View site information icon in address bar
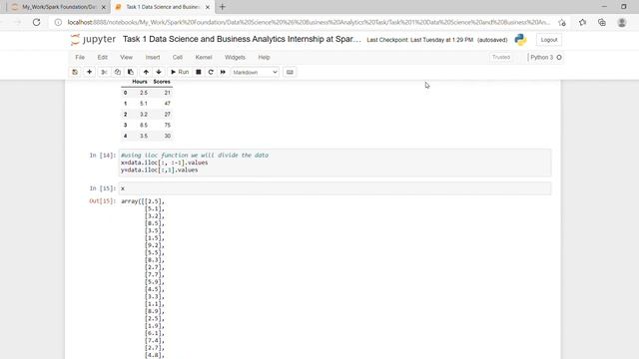639x359 pixels. tap(58, 22)
